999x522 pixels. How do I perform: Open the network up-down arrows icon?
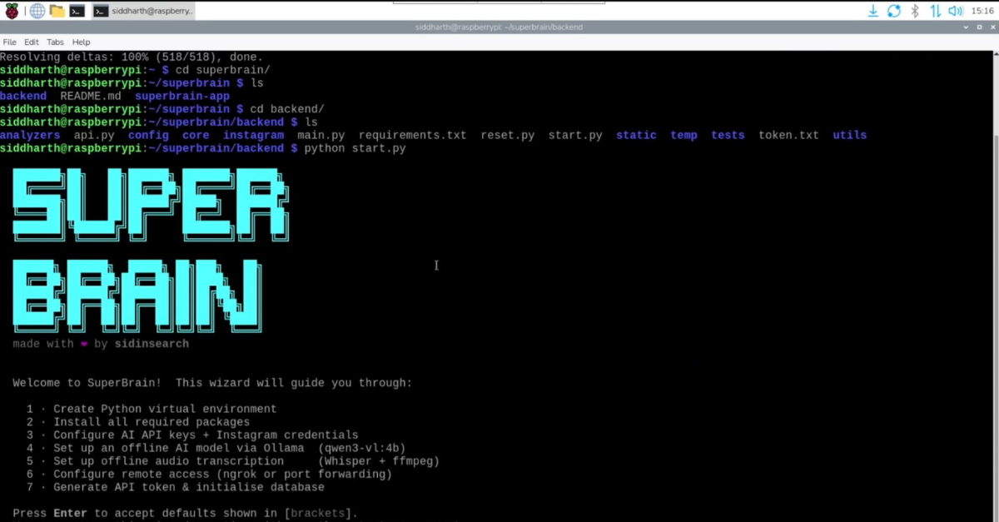pyautogui.click(x=935, y=11)
